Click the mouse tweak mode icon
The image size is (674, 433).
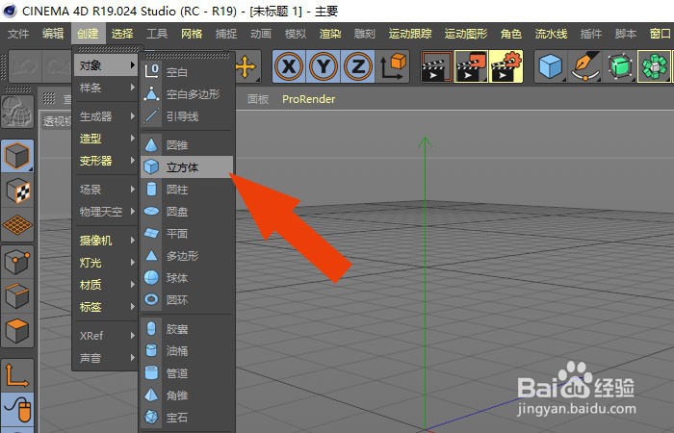click(17, 410)
